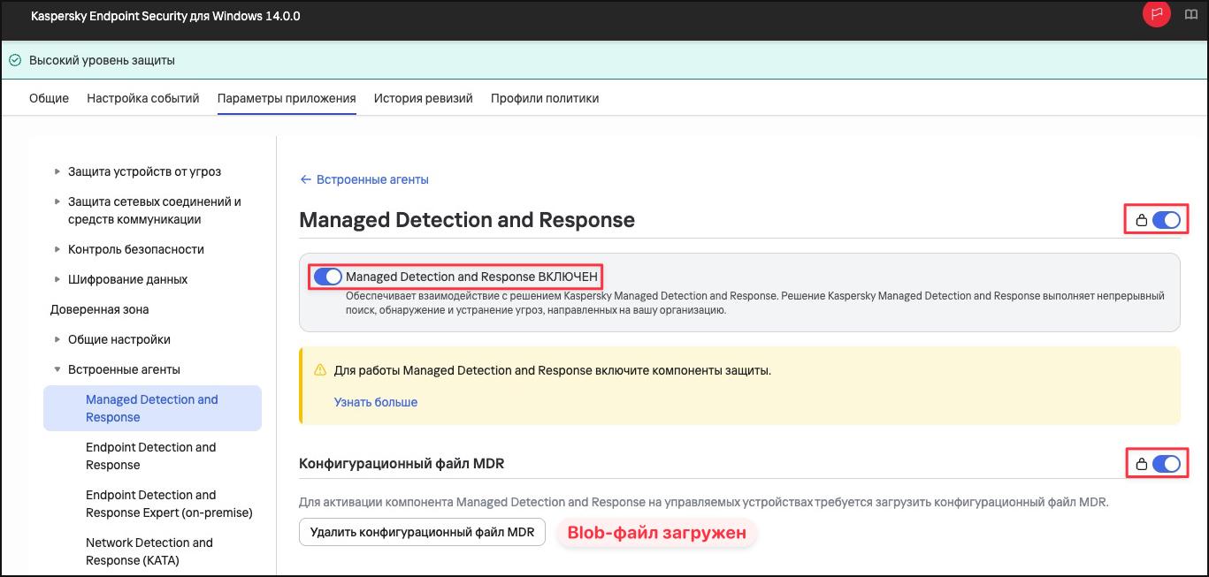This screenshot has height=577, width=1209.
Task: Click Удалить конфигурационный файл MDR button
Action: point(423,532)
